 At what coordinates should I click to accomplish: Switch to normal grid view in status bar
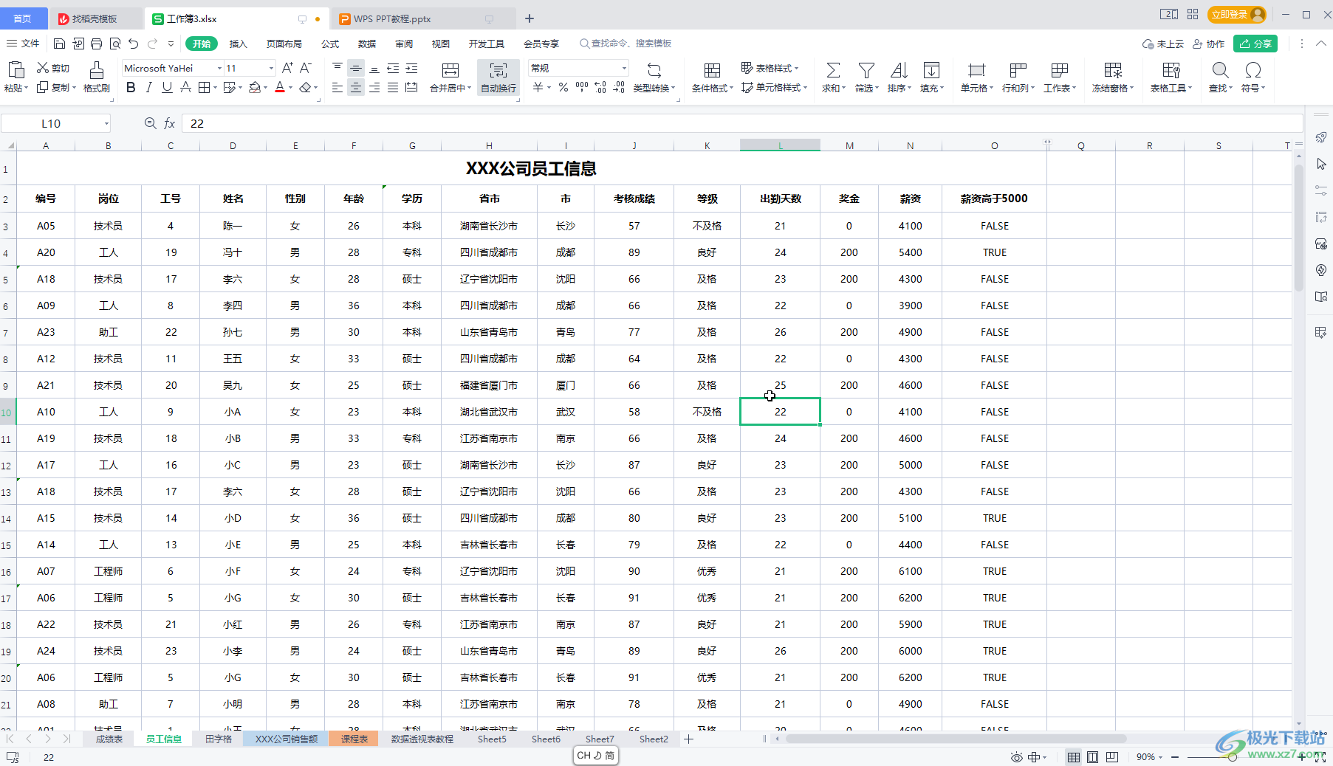click(1074, 757)
